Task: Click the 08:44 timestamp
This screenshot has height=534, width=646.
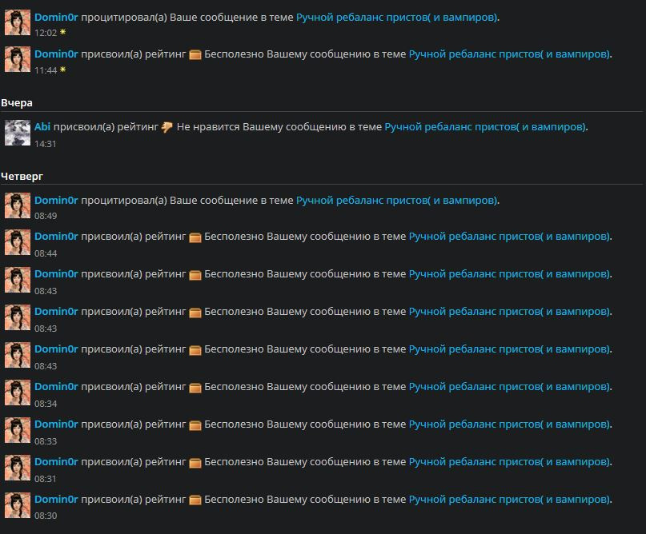Action: [x=46, y=253]
